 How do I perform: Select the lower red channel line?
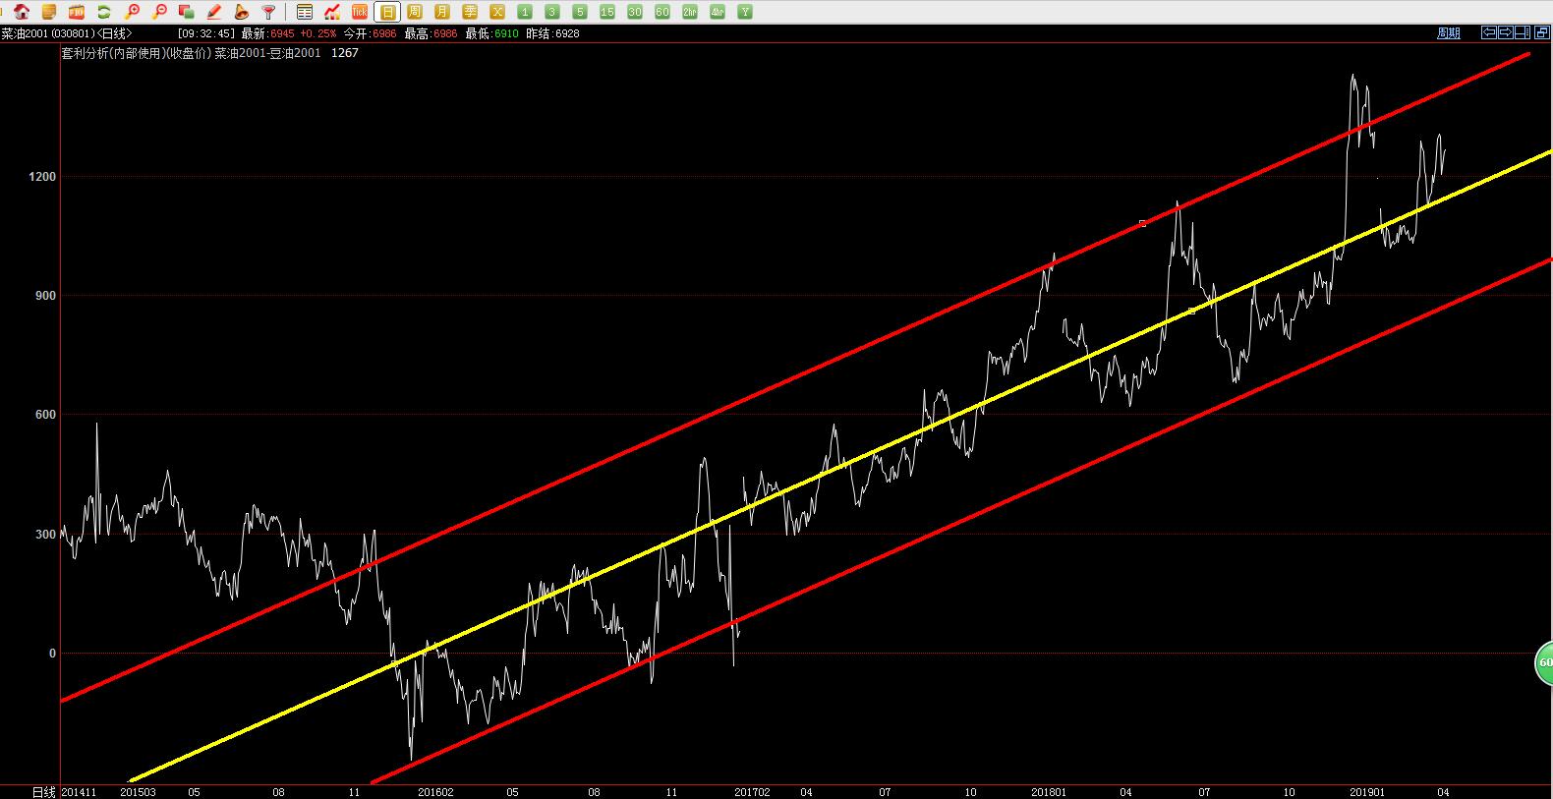[961, 521]
